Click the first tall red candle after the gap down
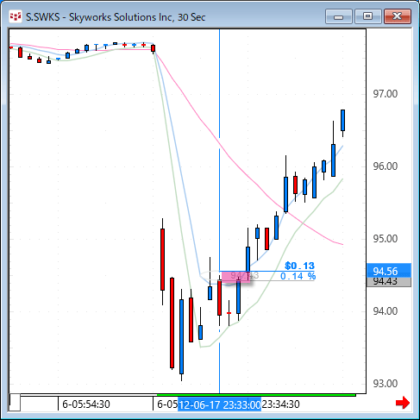The image size is (420, 420). coord(162,260)
